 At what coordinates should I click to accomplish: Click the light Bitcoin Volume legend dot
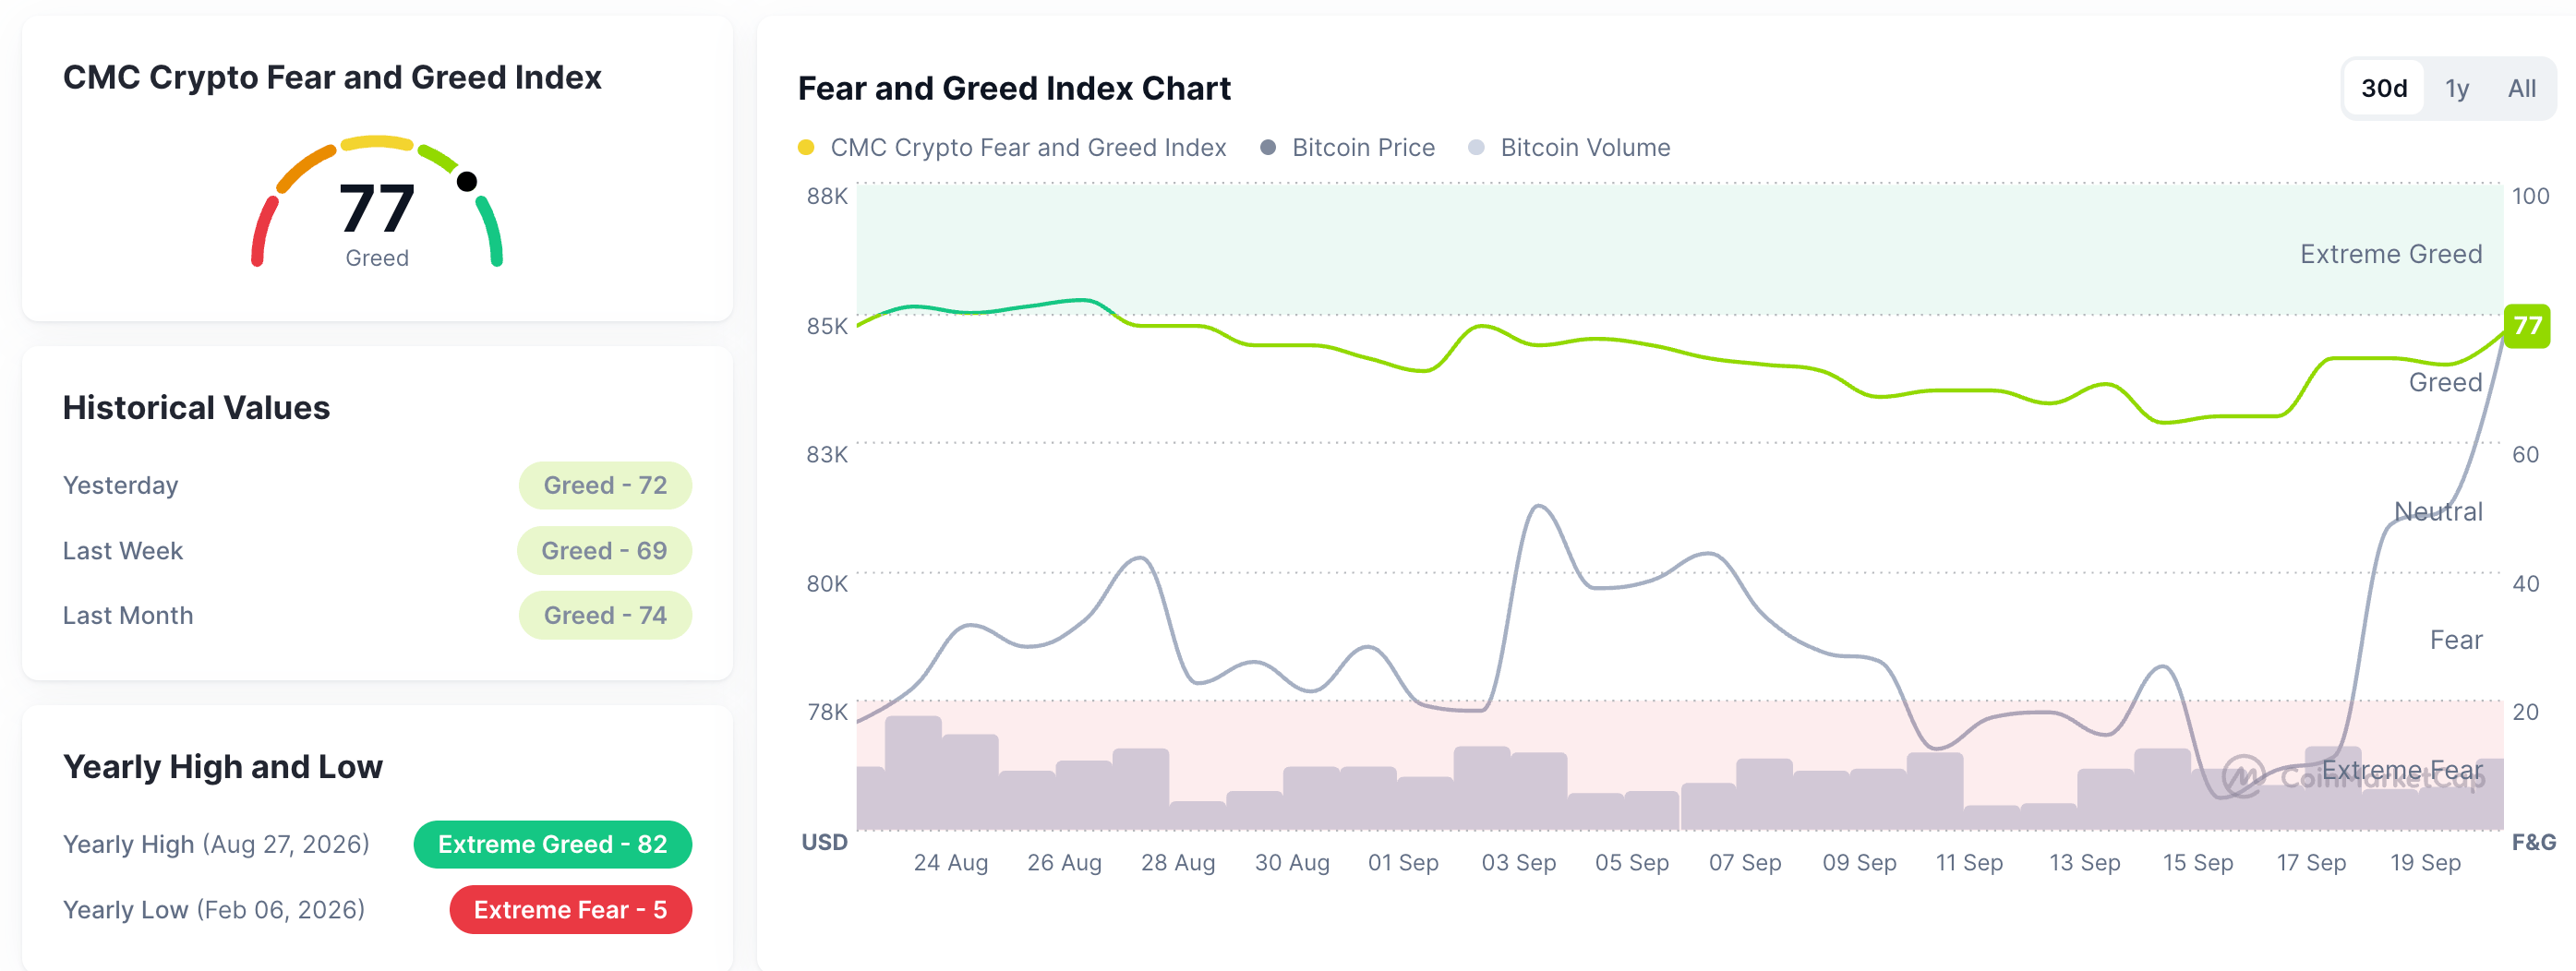(1476, 147)
